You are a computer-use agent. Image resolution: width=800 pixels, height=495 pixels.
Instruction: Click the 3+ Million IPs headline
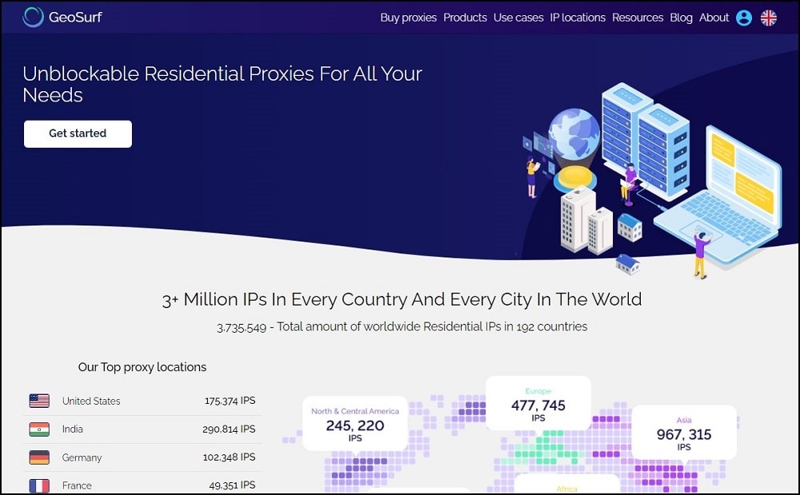tap(402, 299)
